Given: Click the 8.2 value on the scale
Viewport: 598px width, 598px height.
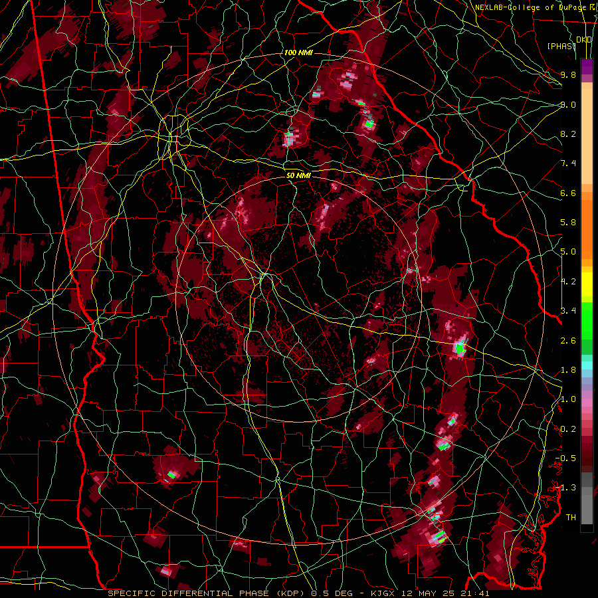Looking at the screenshot, I should (x=568, y=134).
